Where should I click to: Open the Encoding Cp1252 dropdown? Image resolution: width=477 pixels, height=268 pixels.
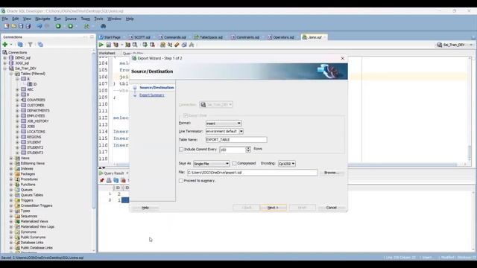[x=286, y=164]
